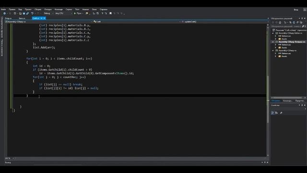Switch to the Item.cs tab

[22, 18]
